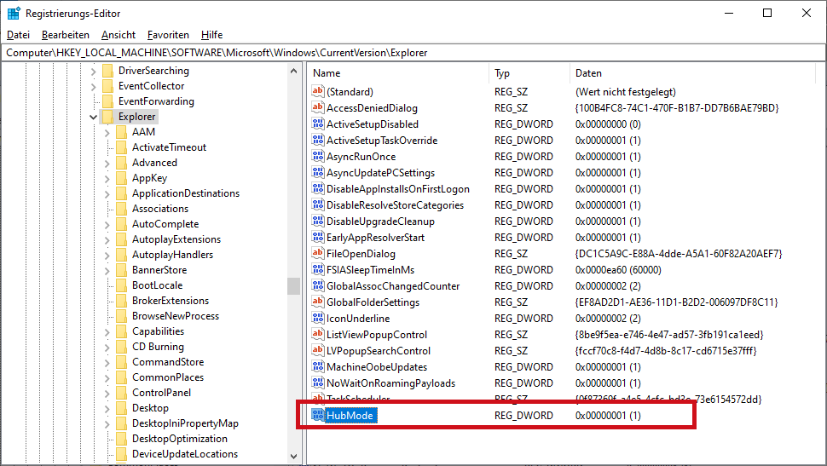Click the DriverSearching folder icon
Viewport: 827px width, 466px height.
click(x=107, y=71)
